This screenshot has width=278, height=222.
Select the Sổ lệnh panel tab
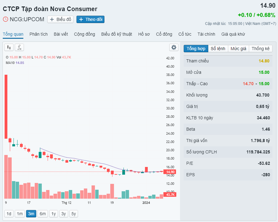tap(218, 49)
